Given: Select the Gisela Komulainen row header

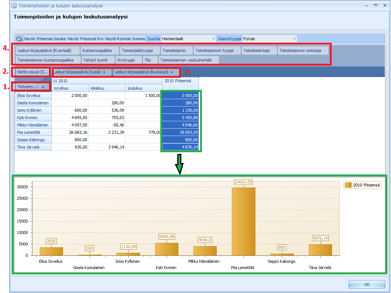Looking at the screenshot, I should 33,103.
